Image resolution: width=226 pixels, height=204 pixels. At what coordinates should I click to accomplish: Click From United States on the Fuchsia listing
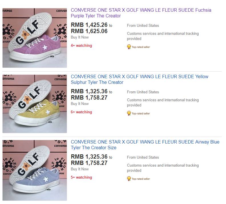(143, 26)
